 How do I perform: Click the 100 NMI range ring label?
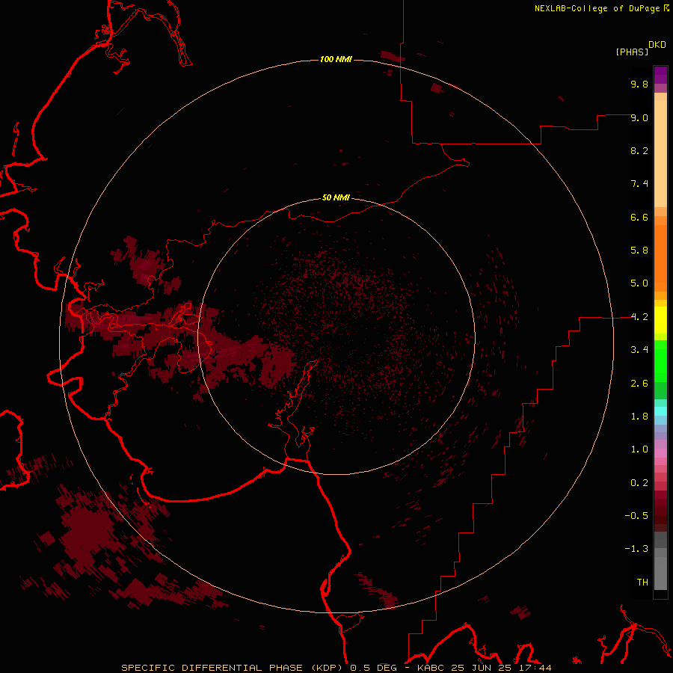point(336,59)
